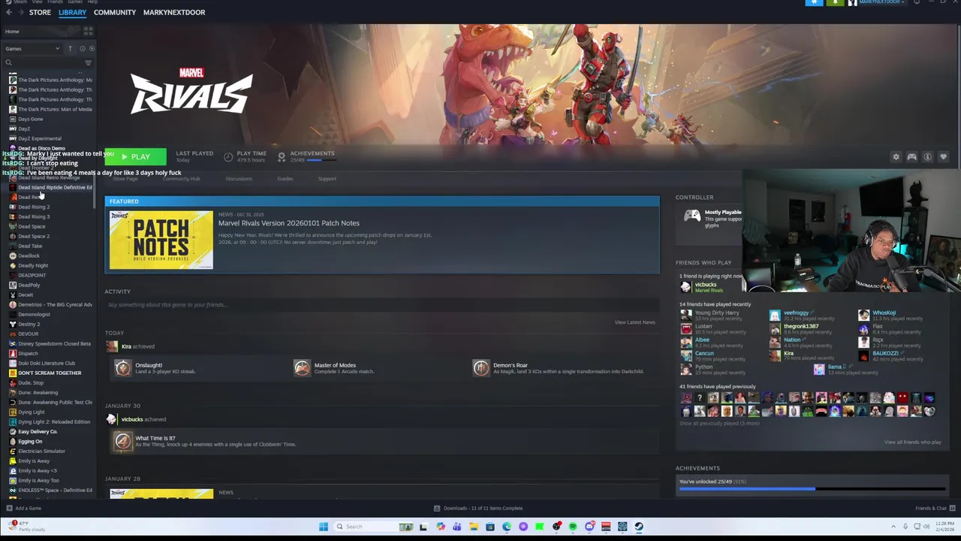The height and width of the screenshot is (541, 961).
Task: Open advanced filters icon
Action: [x=88, y=63]
